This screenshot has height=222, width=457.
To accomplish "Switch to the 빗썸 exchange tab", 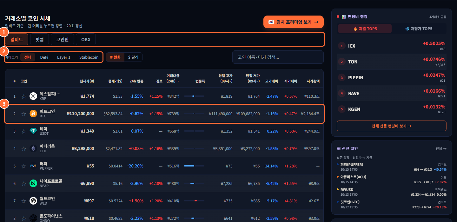I will coord(39,40).
